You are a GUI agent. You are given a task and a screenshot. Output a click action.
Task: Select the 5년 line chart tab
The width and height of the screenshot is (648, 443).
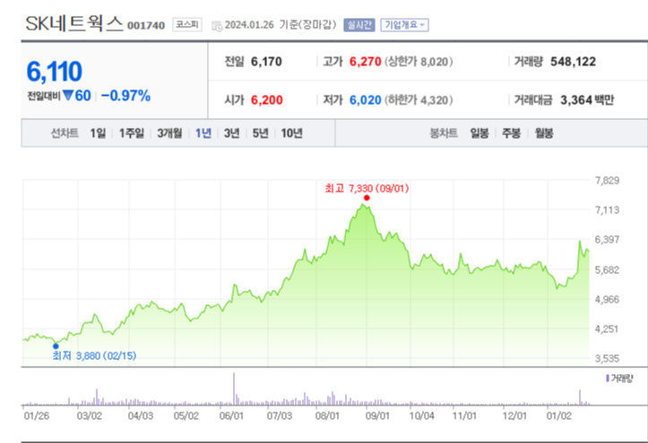(x=260, y=133)
